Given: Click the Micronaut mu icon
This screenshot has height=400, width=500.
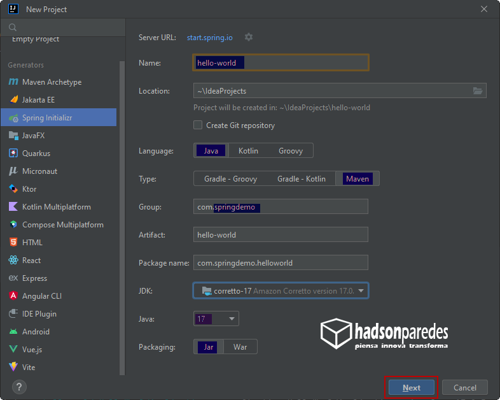Looking at the screenshot, I should [13, 171].
